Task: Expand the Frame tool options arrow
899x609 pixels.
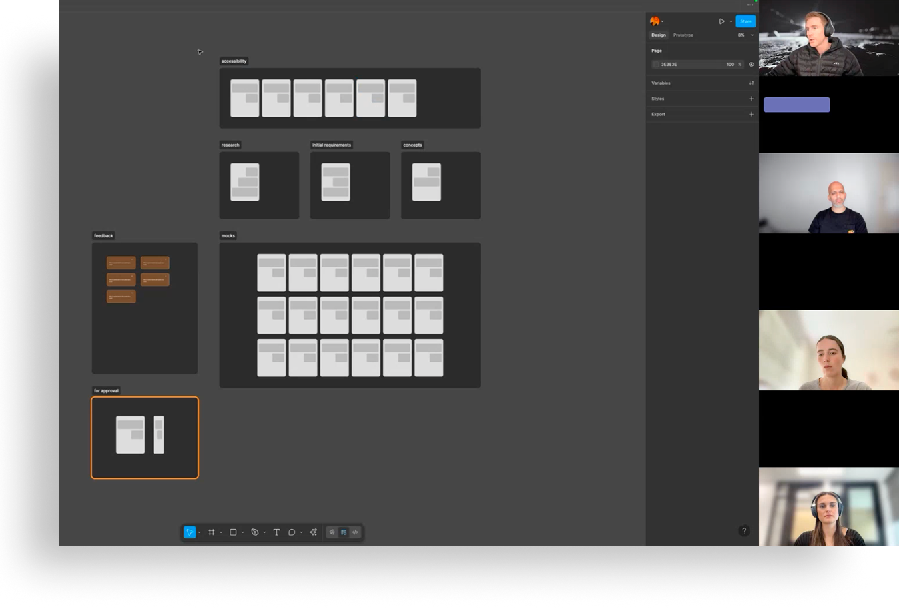Action: (221, 532)
